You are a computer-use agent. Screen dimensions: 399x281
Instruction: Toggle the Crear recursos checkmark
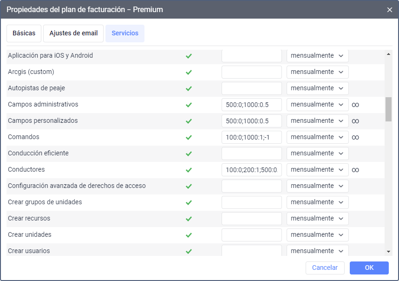[x=189, y=219]
